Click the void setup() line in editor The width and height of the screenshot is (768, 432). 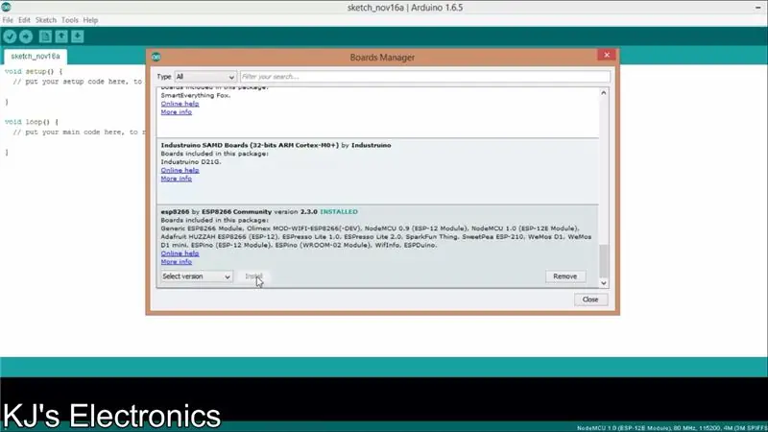click(x=34, y=71)
